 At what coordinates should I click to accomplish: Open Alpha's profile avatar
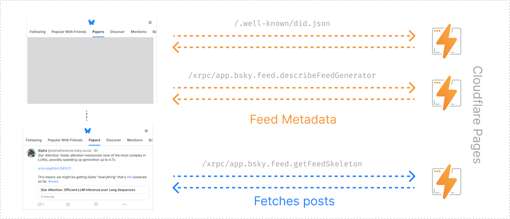31,153
